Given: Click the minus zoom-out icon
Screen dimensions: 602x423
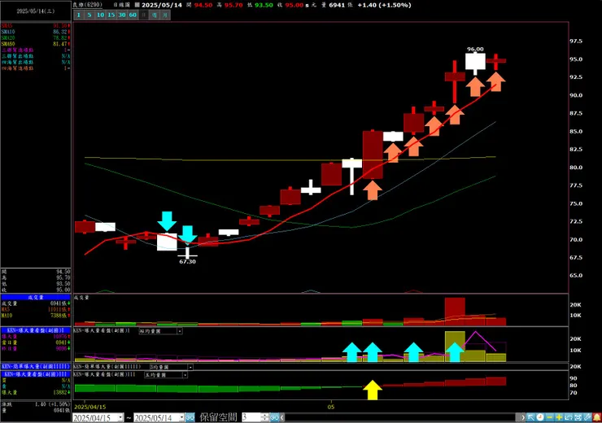Looking at the screenshot, I should click(550, 417).
